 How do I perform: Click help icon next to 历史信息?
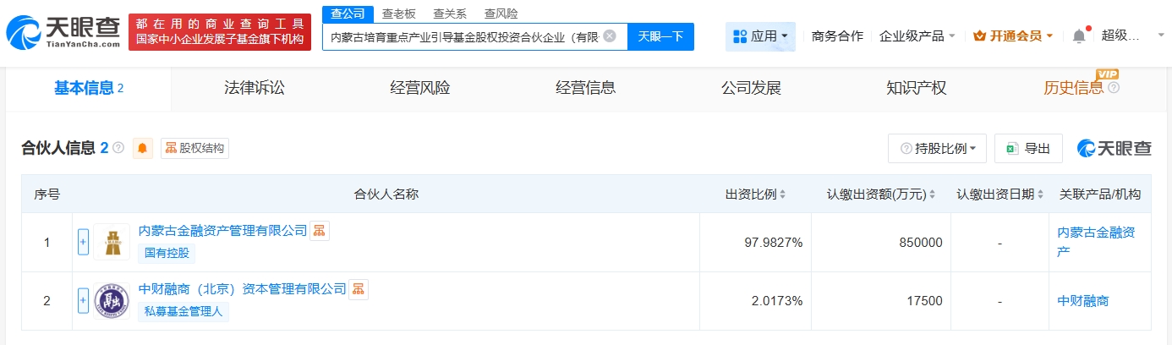point(1114,88)
